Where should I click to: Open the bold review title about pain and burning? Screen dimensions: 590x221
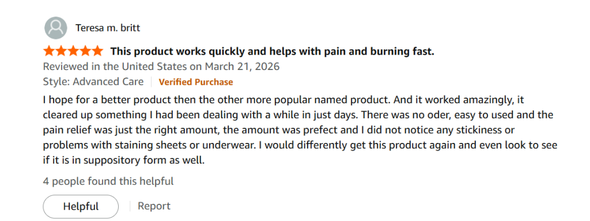point(272,51)
